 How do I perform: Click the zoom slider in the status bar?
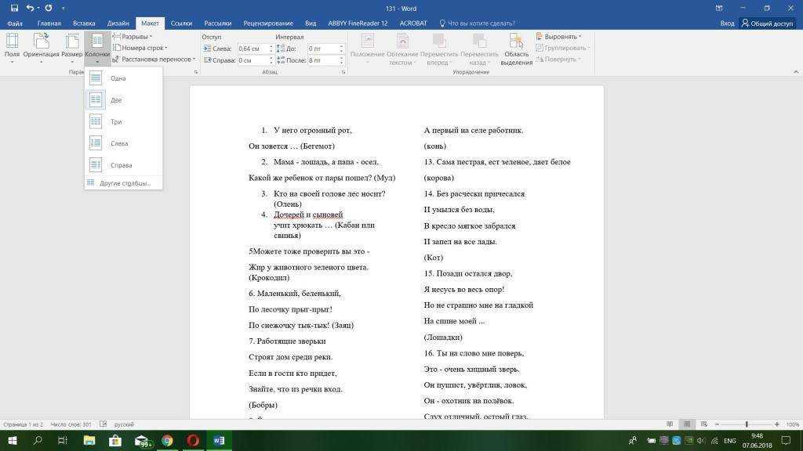(746, 424)
